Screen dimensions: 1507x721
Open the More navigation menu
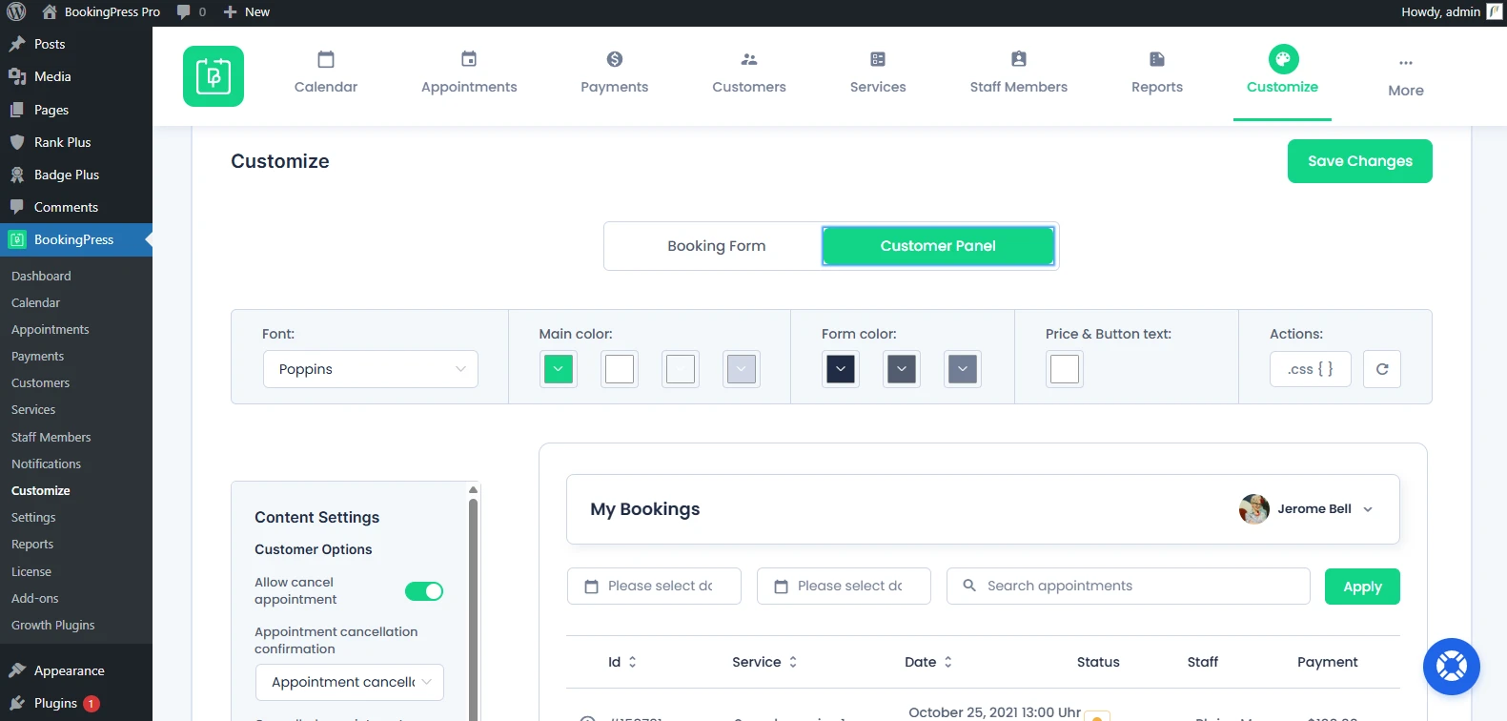[x=1406, y=76]
